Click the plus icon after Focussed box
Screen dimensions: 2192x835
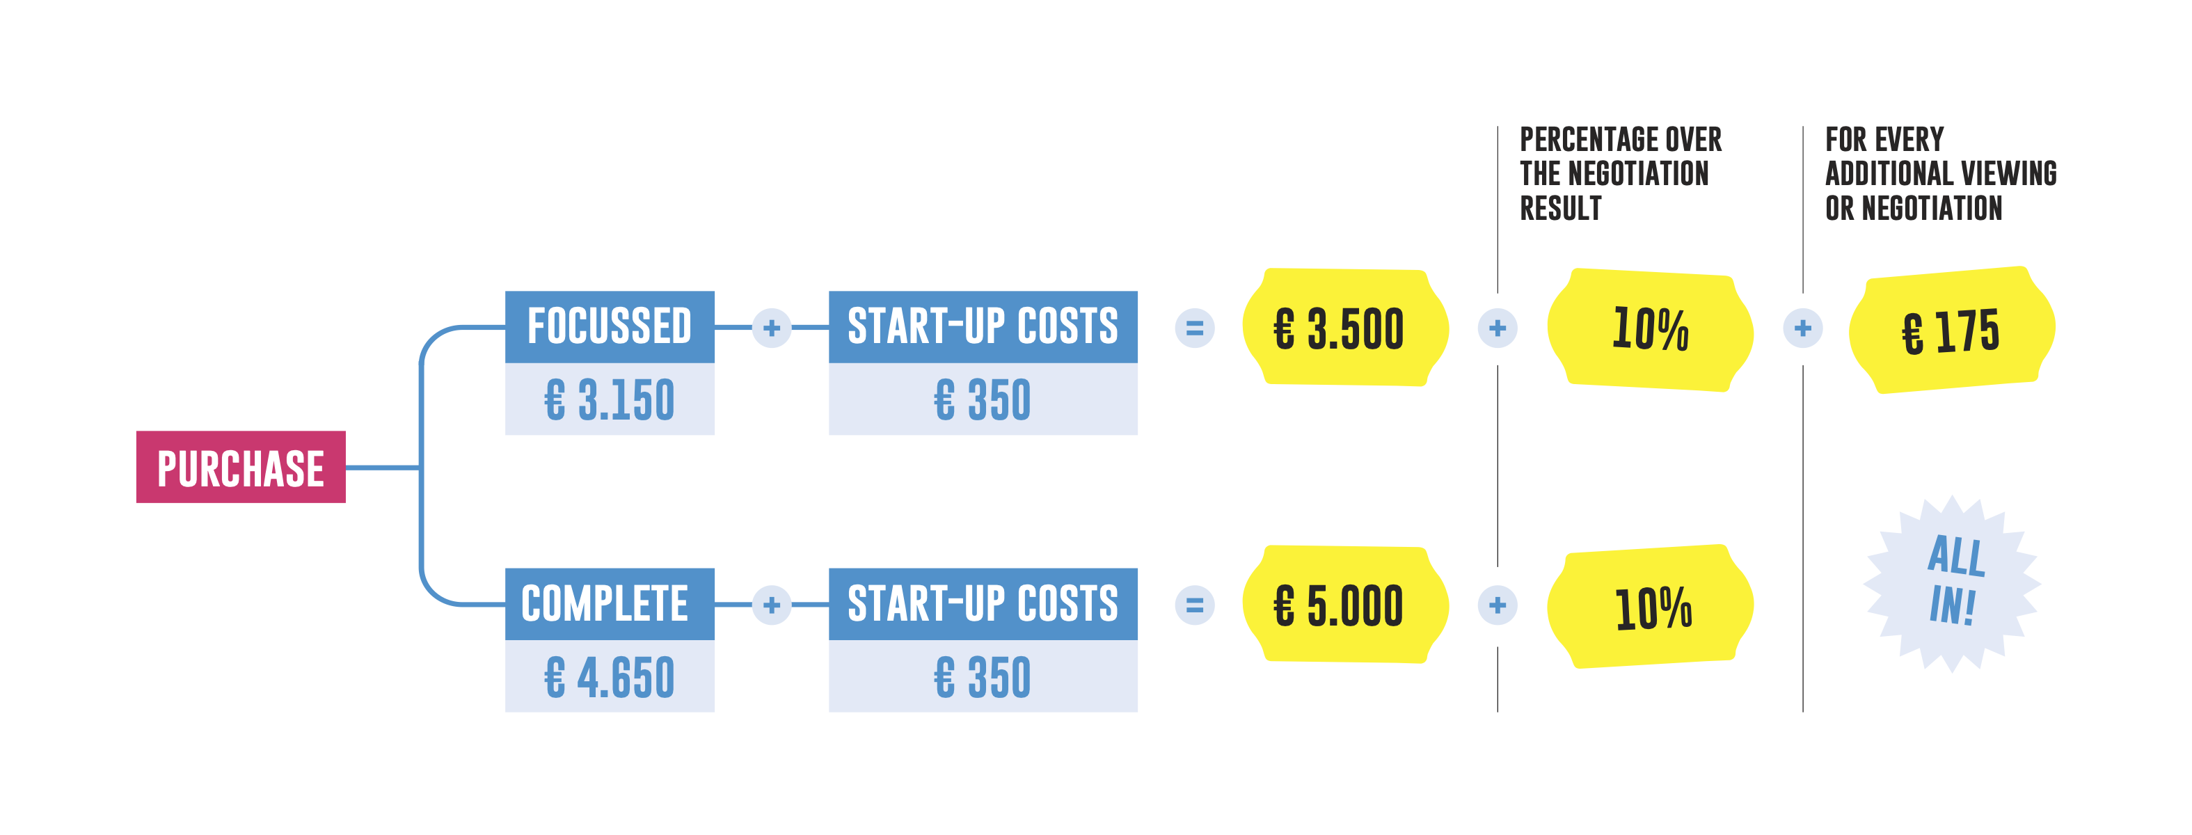coord(772,328)
